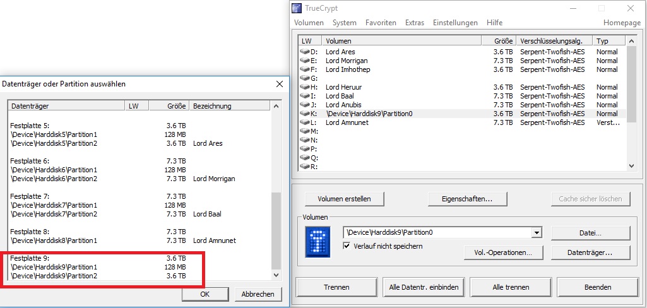Click the Trennen button

(336, 287)
